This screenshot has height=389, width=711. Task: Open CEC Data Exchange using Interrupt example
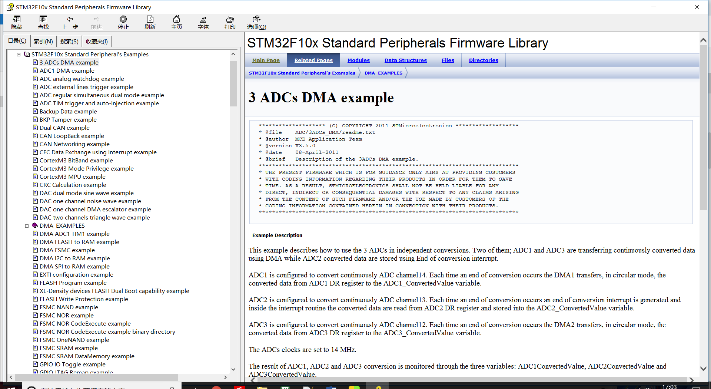point(98,152)
